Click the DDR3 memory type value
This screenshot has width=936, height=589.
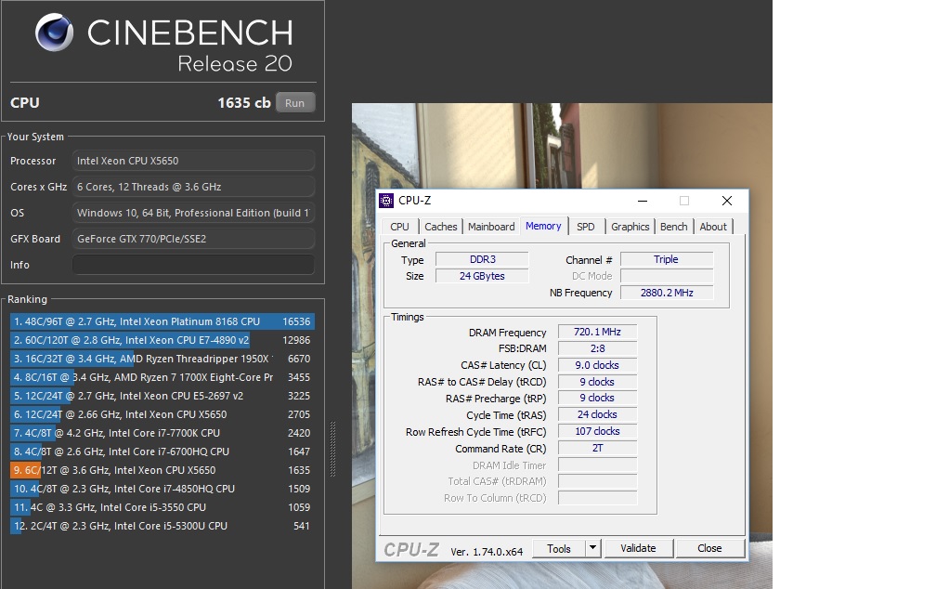point(482,259)
